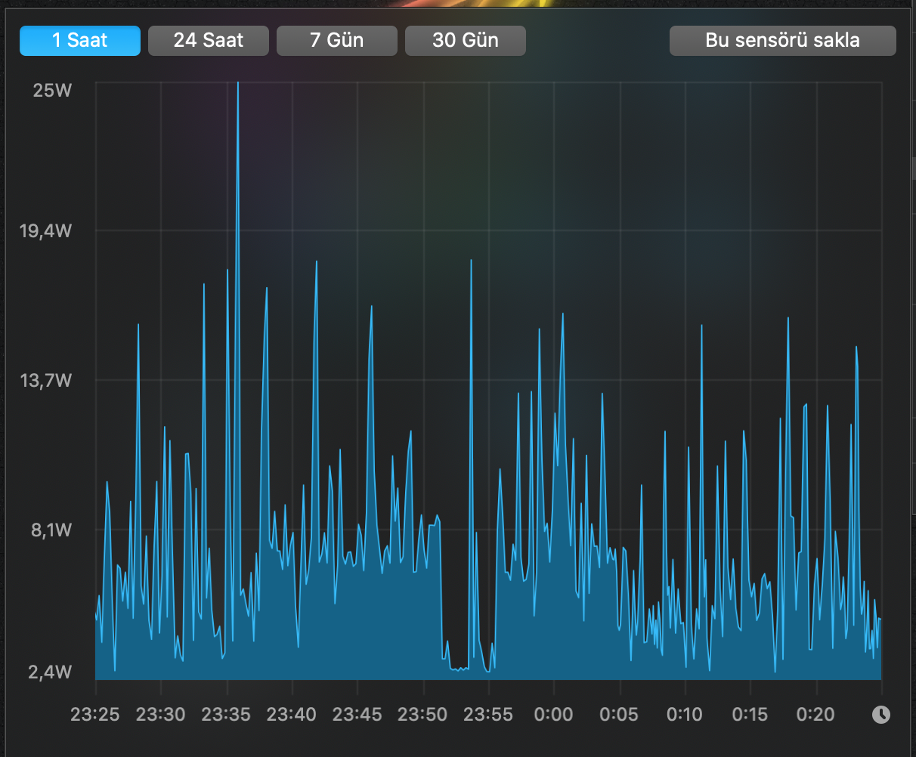Select the 7 Gün view

coord(337,40)
